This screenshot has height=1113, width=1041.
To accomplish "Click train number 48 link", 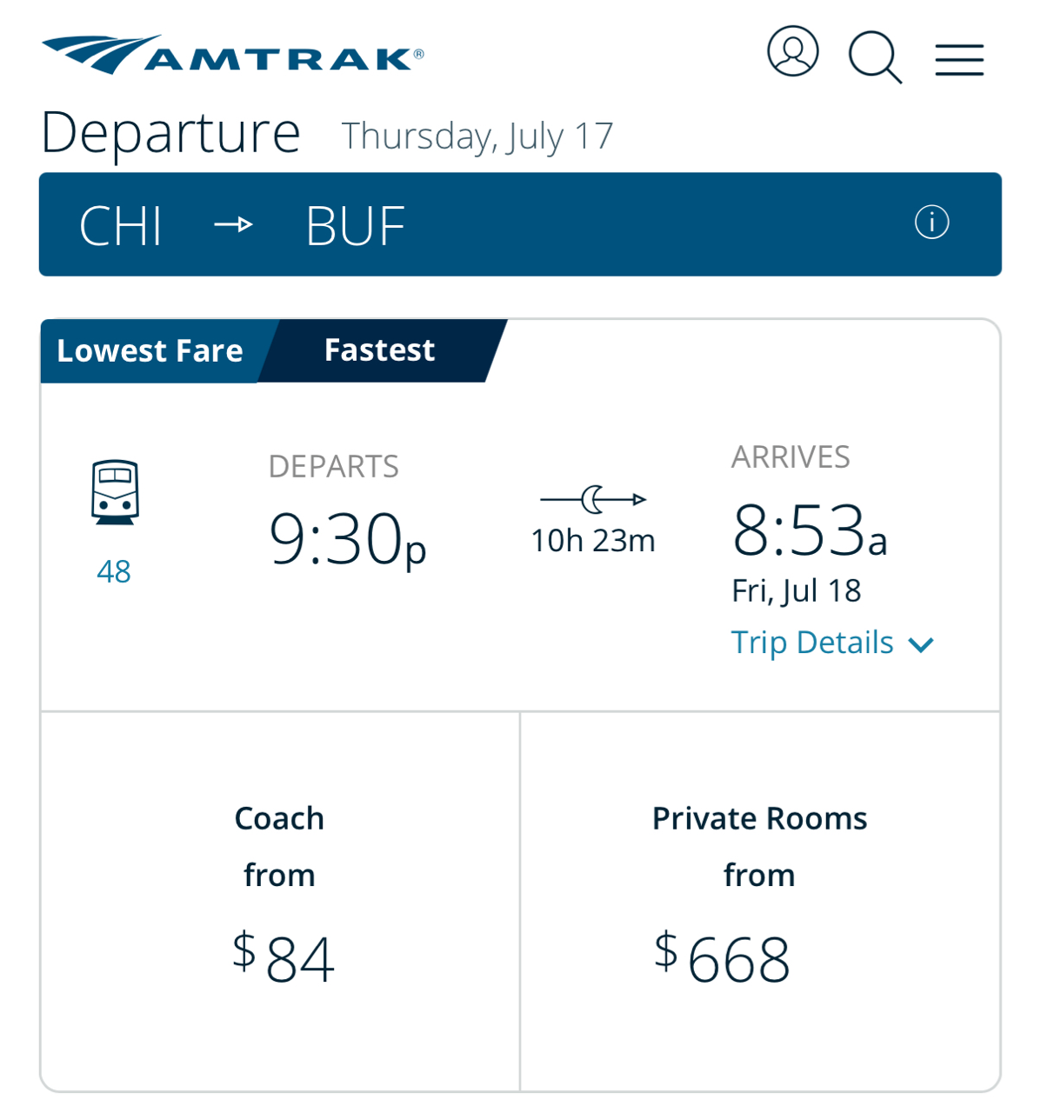I will [x=114, y=571].
